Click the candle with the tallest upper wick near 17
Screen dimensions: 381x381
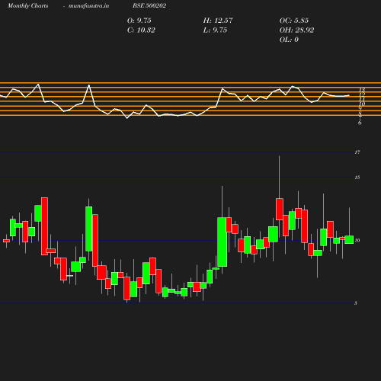point(280,209)
